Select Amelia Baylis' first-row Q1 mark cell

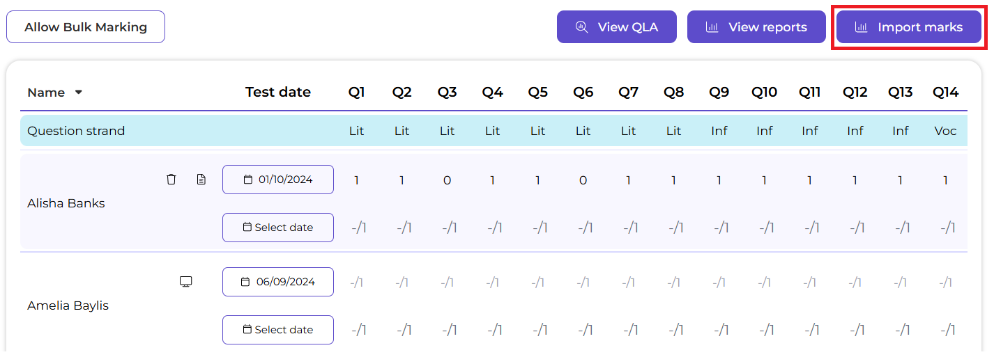pos(357,283)
